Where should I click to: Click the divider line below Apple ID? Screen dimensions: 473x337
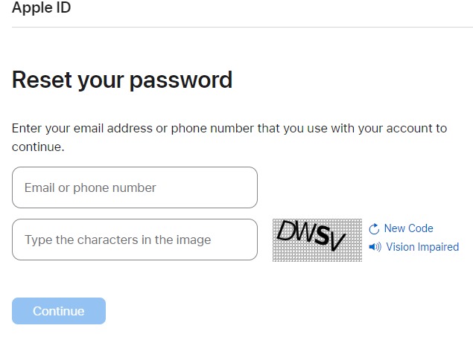[242, 27]
